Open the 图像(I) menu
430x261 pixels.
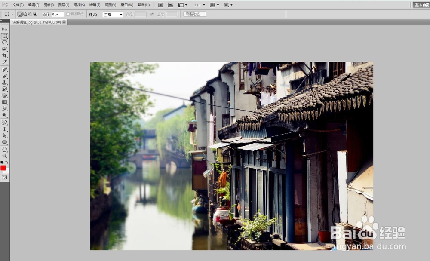tap(49, 5)
